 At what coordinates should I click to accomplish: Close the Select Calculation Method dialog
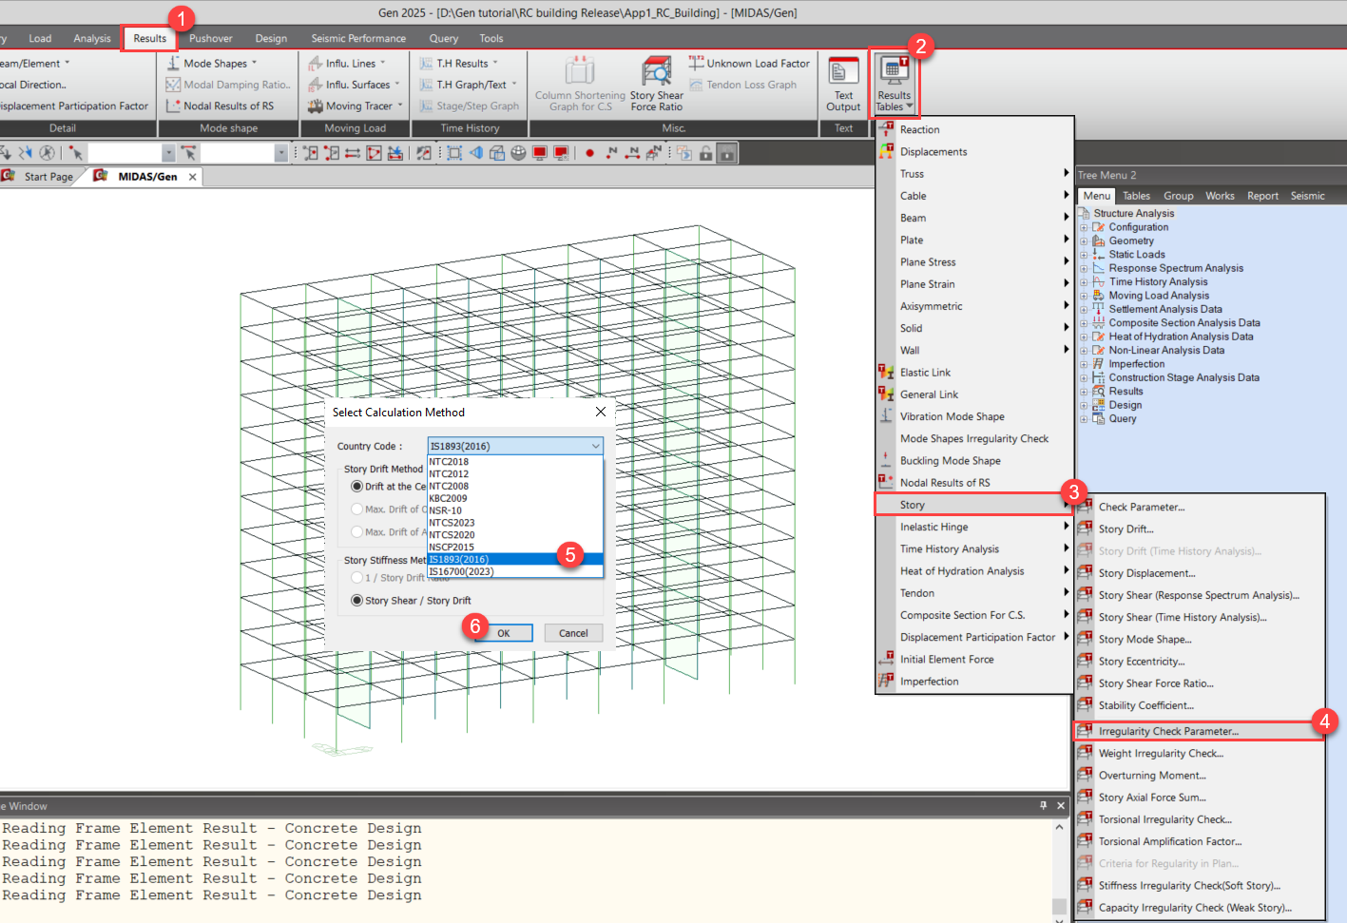[600, 412]
